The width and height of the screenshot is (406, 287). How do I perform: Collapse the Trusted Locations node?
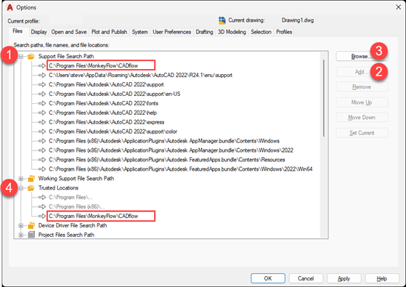[x=21, y=187]
